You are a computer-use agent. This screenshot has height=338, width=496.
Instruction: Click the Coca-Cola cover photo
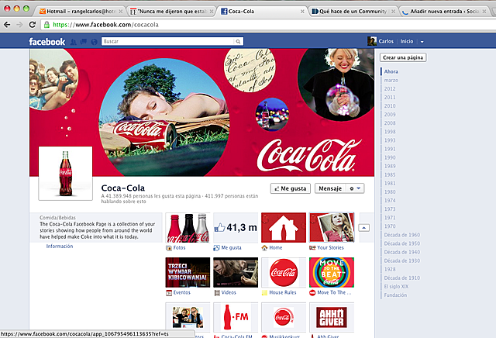point(201,112)
